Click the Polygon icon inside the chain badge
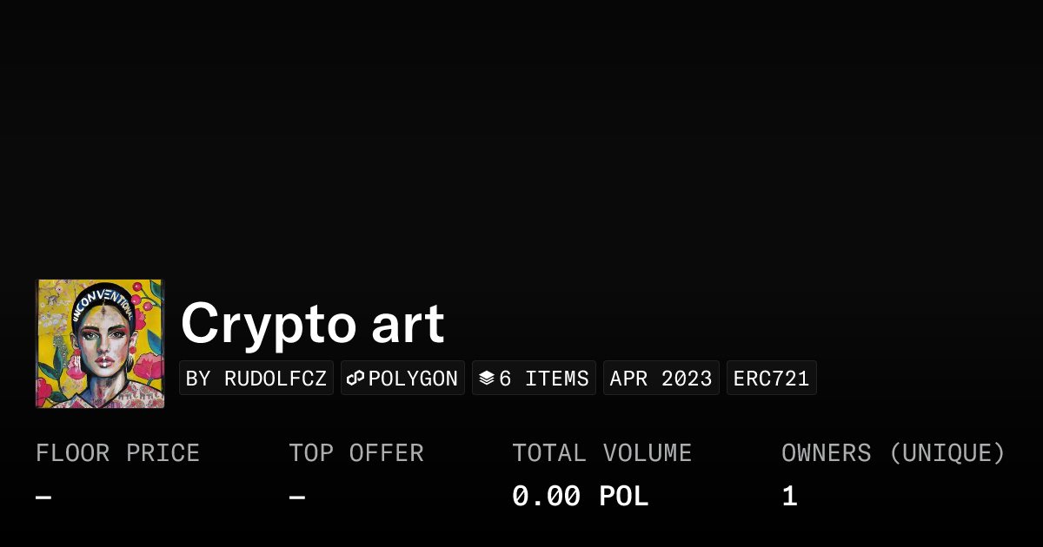 click(x=355, y=377)
